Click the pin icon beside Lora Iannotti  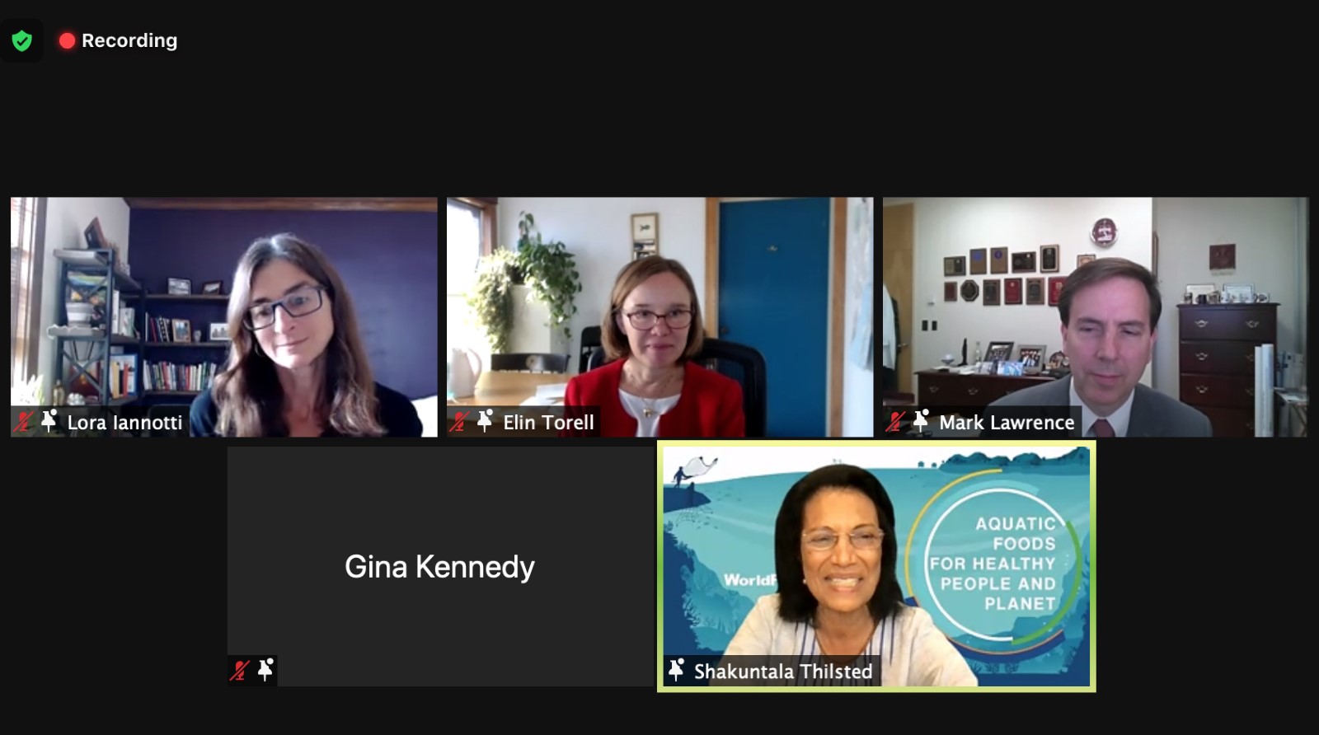tap(49, 421)
